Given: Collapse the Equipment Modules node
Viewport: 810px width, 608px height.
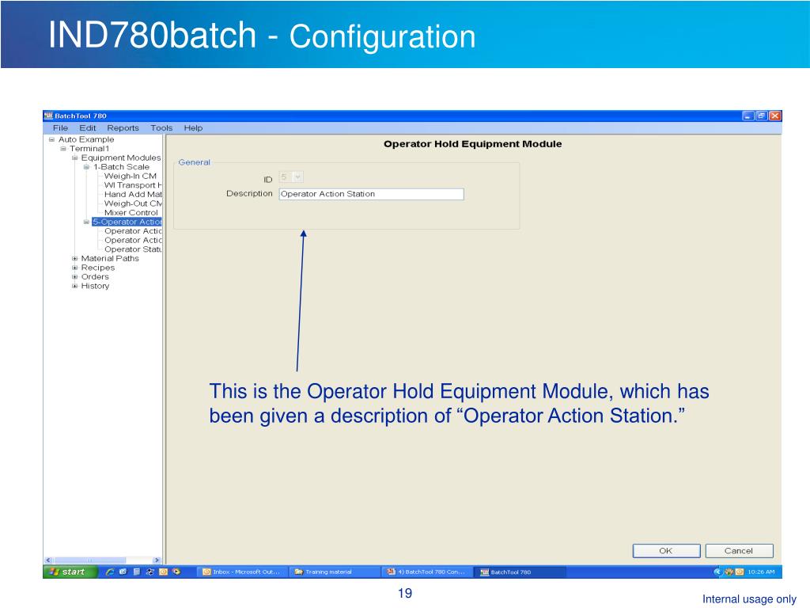Looking at the screenshot, I should click(74, 158).
